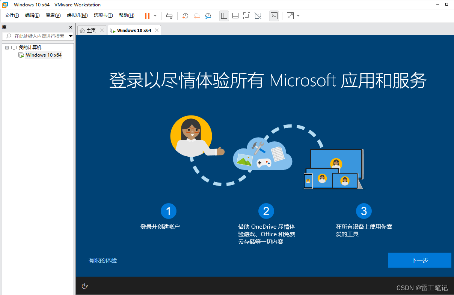Click the send Ctrl+Alt+Del icon

click(x=169, y=16)
